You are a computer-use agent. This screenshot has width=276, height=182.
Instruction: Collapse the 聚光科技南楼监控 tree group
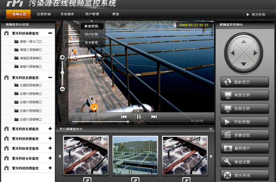coord(50,33)
